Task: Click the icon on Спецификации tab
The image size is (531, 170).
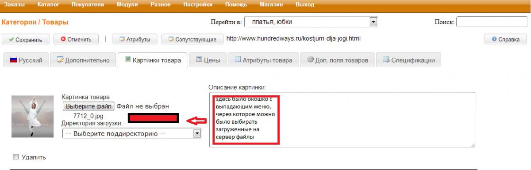Action: (386, 60)
